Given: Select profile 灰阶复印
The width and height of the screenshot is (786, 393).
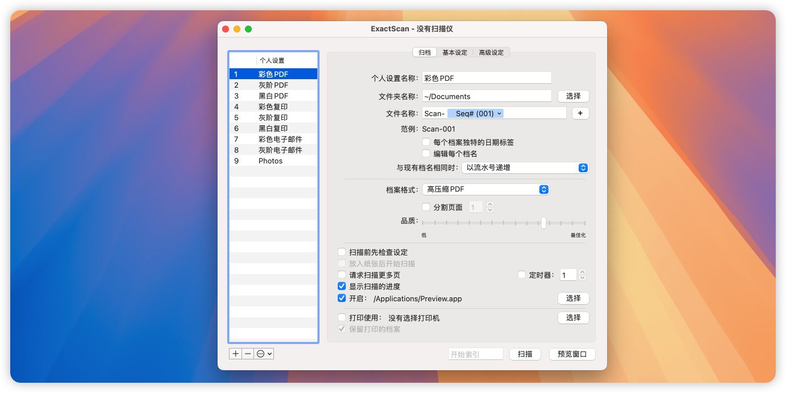Looking at the screenshot, I should (x=273, y=117).
